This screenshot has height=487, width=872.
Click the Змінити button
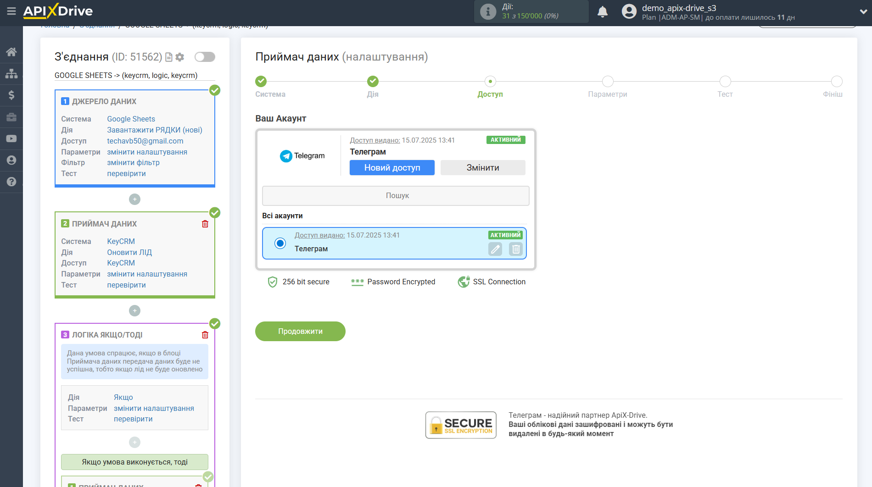[483, 167]
